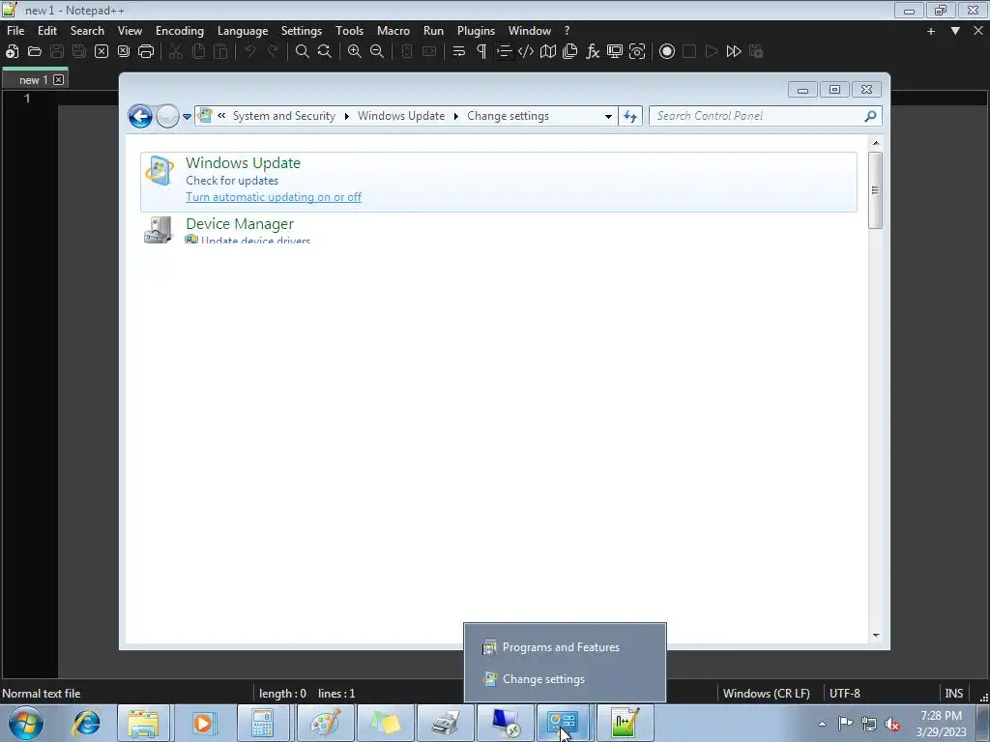Open a file via Notepad++ folder icon

34,52
